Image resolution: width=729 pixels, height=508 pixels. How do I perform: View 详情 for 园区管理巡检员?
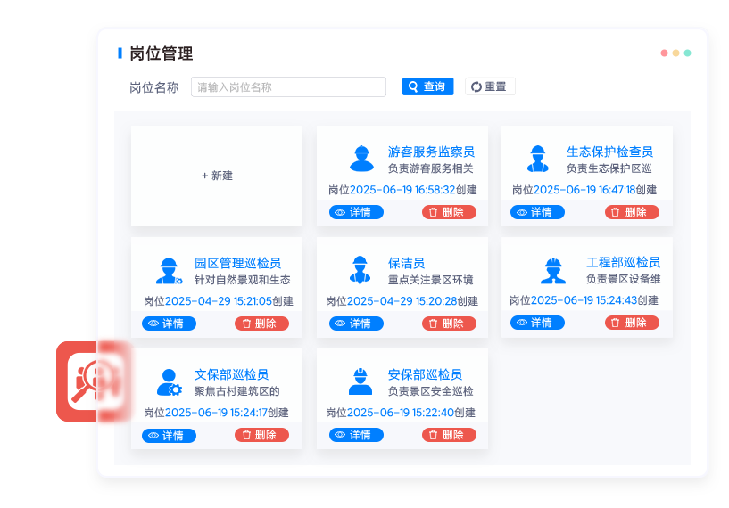(x=169, y=324)
